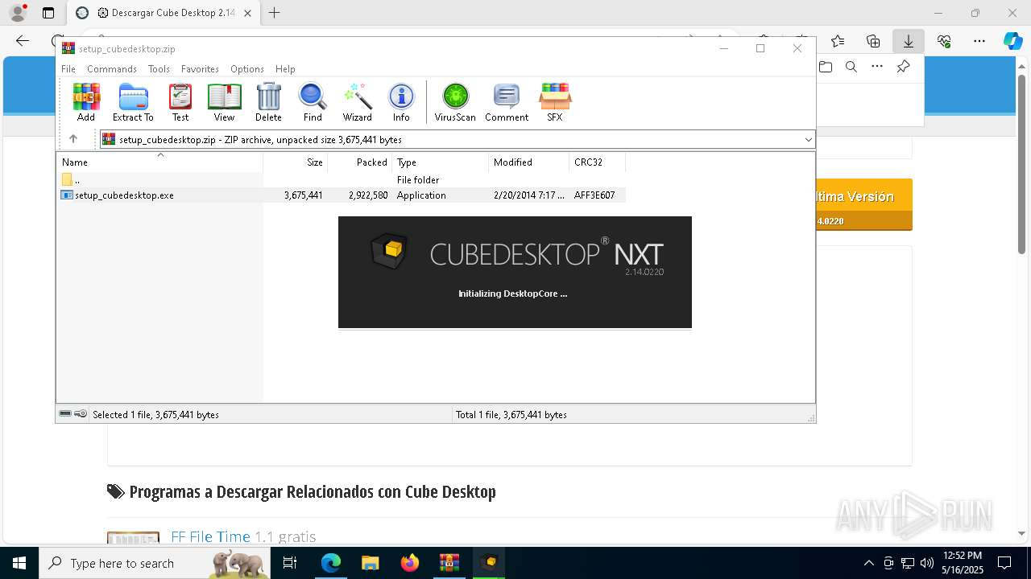Viewport: 1031px width, 579px height.
Task: Run VirusScan on the archive
Action: [x=455, y=102]
